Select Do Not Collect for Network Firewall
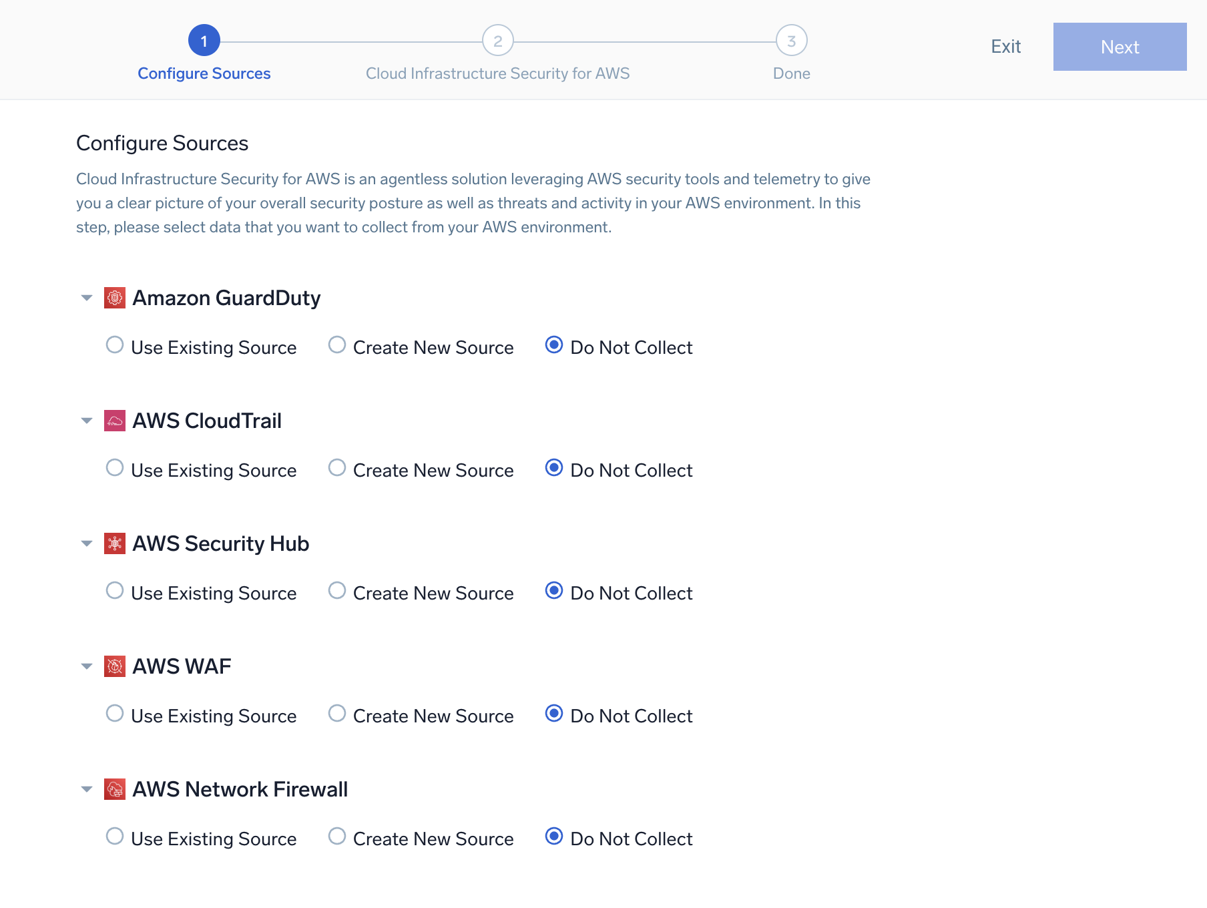The height and width of the screenshot is (908, 1207). (554, 837)
